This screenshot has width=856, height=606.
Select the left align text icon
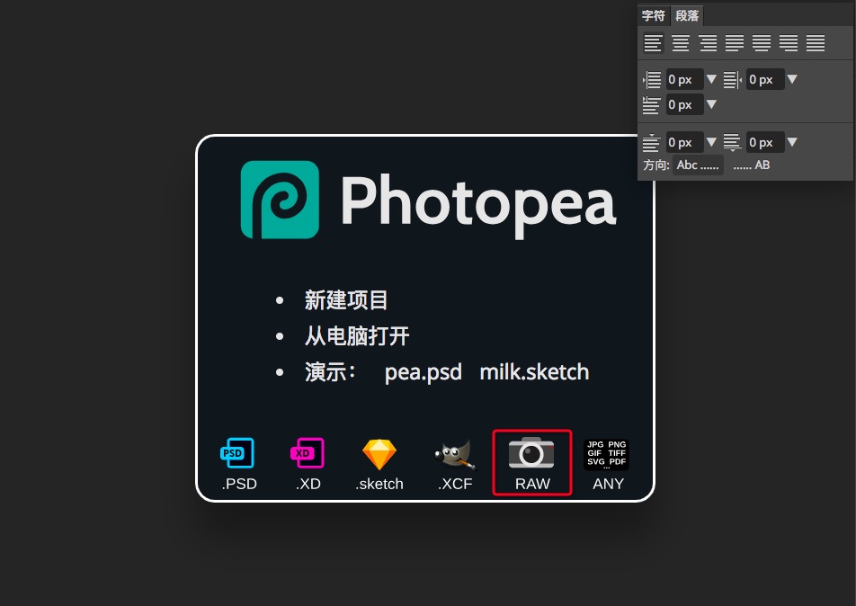[653, 43]
